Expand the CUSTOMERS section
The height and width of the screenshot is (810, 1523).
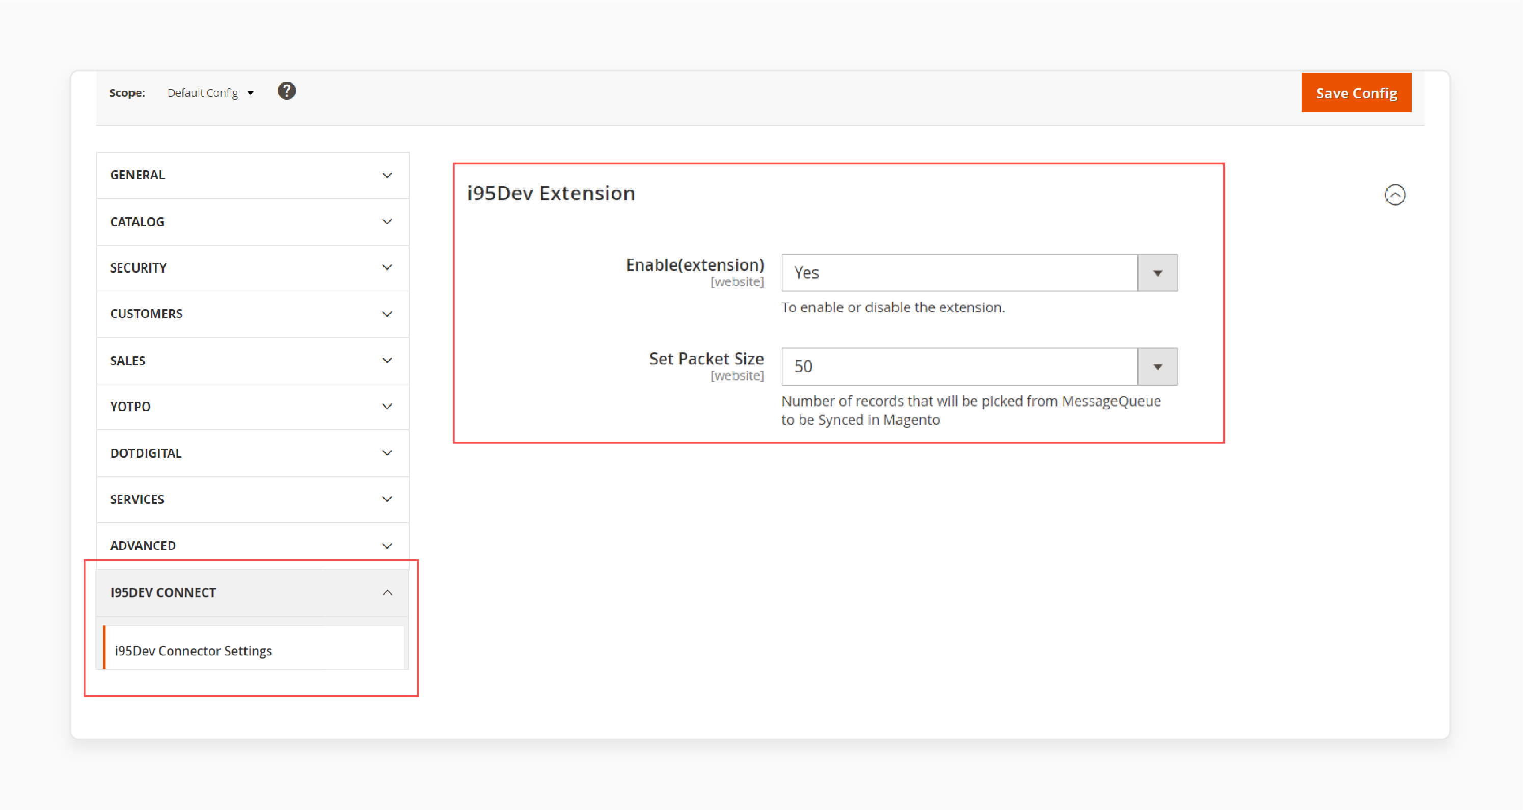[x=252, y=313]
